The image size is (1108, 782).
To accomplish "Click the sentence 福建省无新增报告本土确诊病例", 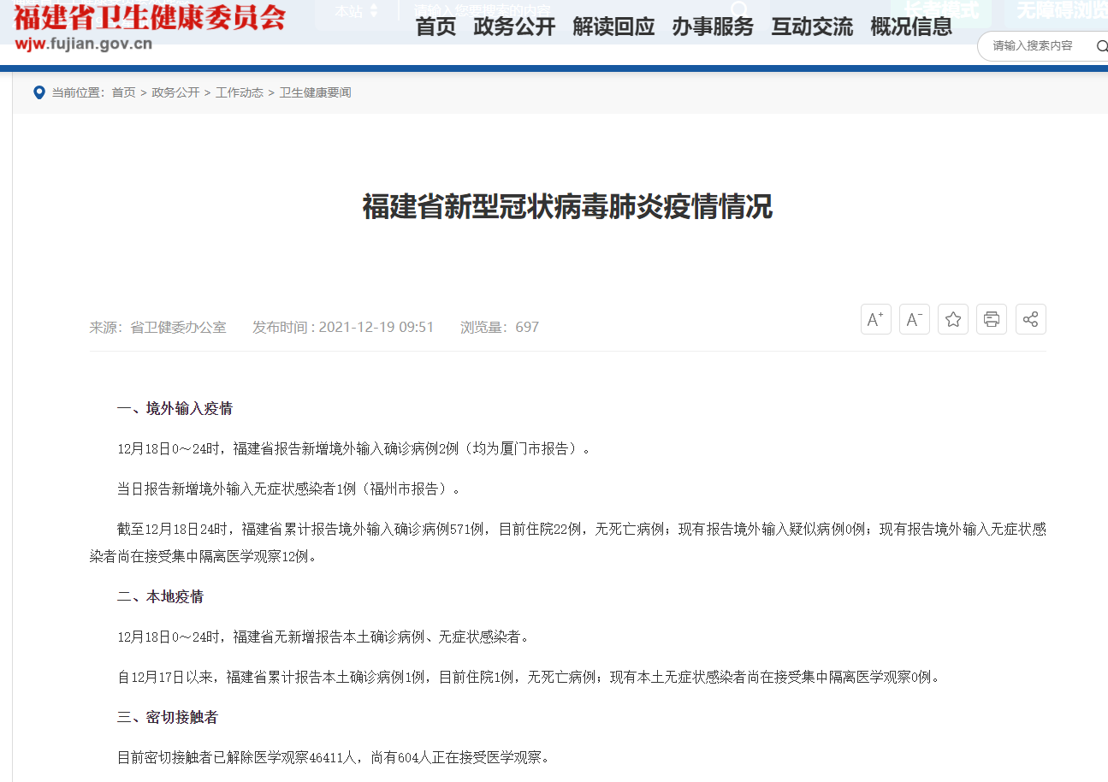I will click(324, 637).
